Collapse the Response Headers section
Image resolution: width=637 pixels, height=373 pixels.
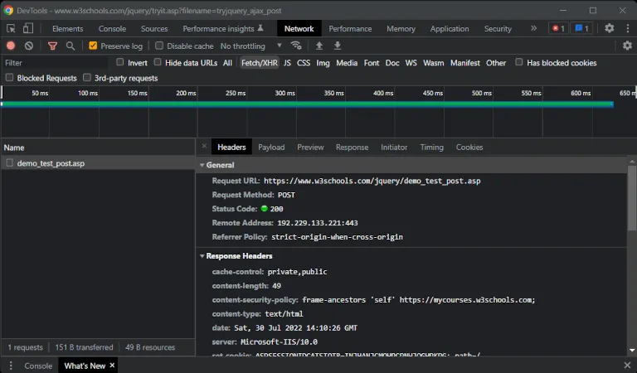pos(202,256)
